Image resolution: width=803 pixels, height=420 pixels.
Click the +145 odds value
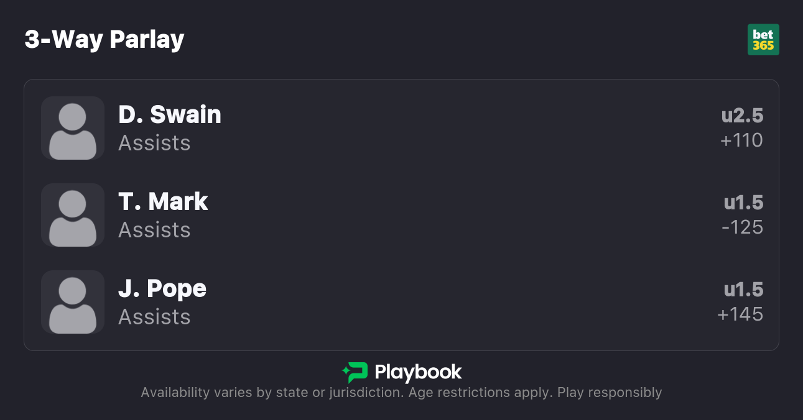[740, 314]
